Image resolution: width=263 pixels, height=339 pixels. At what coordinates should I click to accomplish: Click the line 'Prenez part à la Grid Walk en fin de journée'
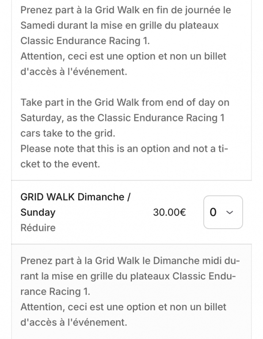(x=126, y=11)
